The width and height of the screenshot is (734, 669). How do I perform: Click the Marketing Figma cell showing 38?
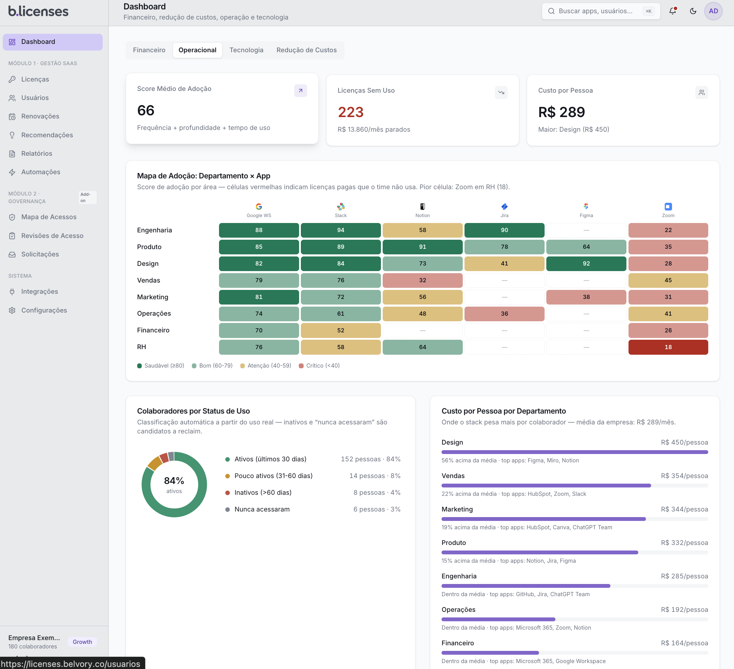[586, 297]
